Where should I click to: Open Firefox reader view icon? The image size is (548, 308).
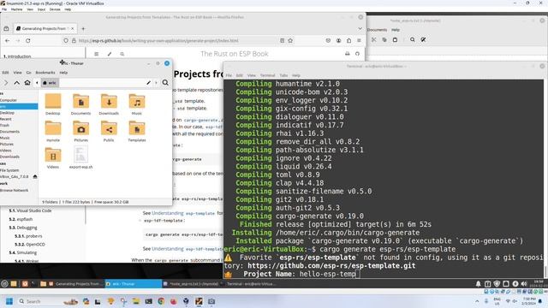282,40
